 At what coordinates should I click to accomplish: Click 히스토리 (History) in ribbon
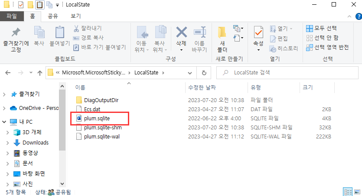click(x=284, y=48)
